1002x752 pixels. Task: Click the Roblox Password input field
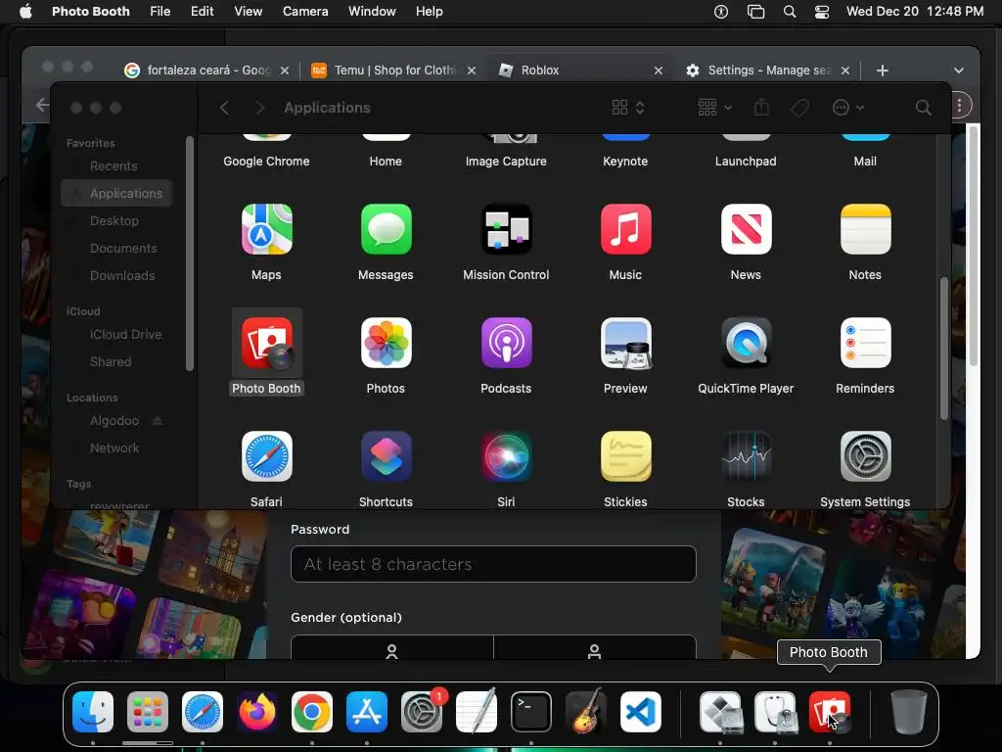tap(493, 564)
